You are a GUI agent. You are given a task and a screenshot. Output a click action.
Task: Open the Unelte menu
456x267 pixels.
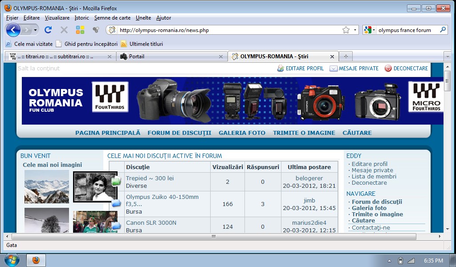click(x=143, y=18)
